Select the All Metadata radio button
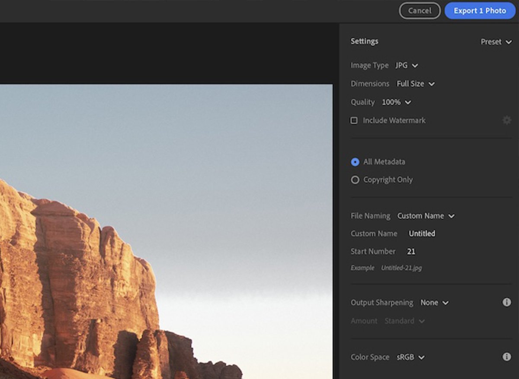Image resolution: width=519 pixels, height=379 pixels. point(355,162)
